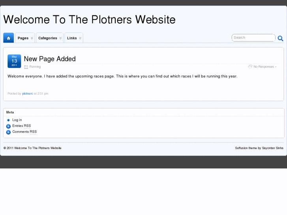Click the No Responses link
This screenshot has width=287, height=215.
264,67
